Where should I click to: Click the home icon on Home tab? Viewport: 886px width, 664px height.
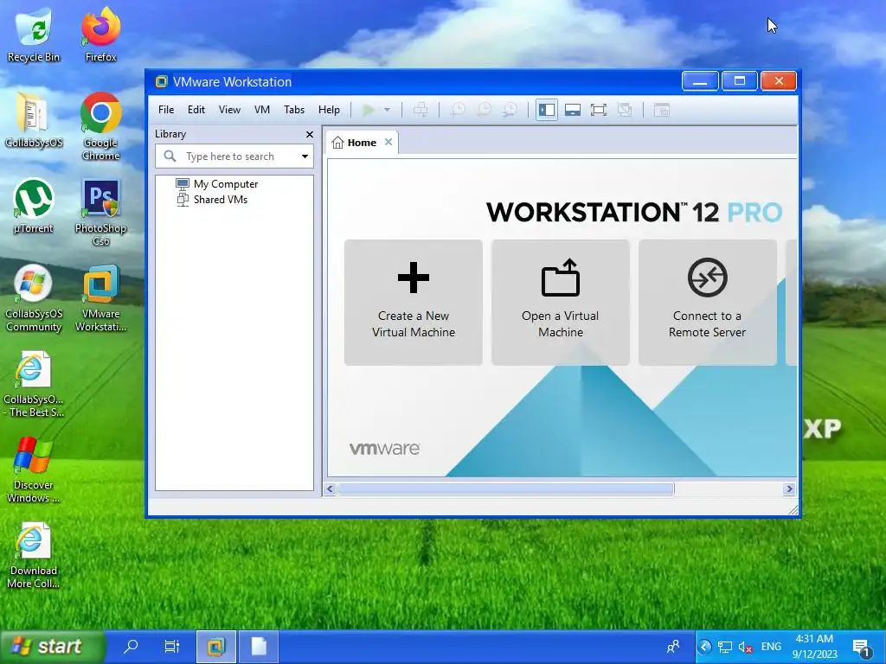pos(337,143)
